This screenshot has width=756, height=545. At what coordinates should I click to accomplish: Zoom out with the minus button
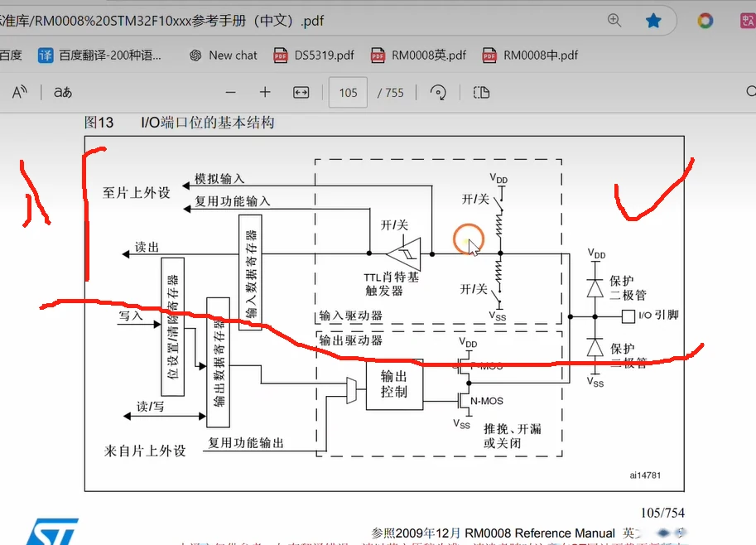(230, 92)
